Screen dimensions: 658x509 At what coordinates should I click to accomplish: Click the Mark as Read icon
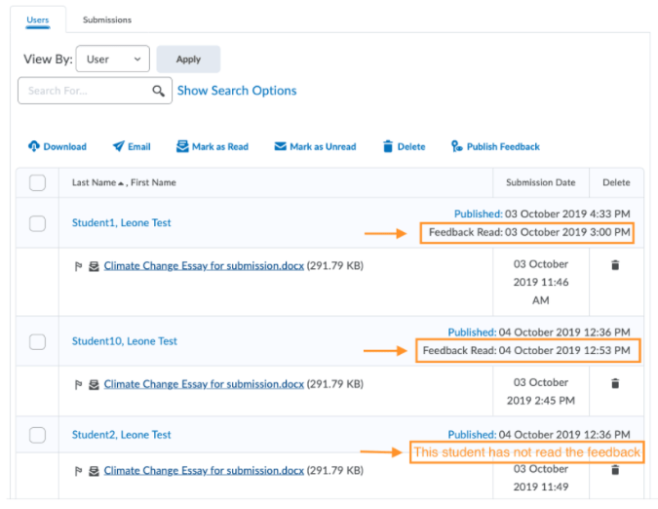coord(182,147)
